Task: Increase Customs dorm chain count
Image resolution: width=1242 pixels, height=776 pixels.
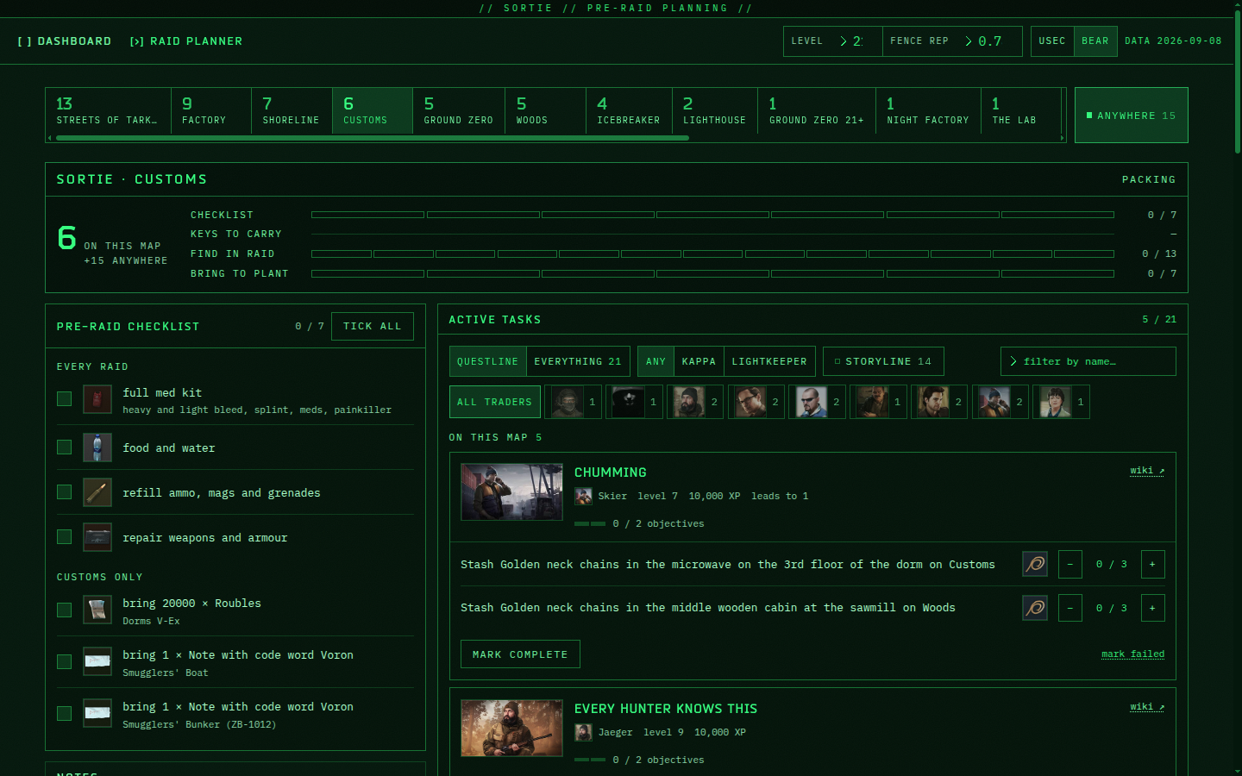Action: (1152, 564)
